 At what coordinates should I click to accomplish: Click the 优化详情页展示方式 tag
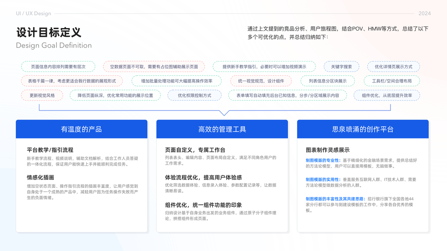pyautogui.click(x=393, y=67)
